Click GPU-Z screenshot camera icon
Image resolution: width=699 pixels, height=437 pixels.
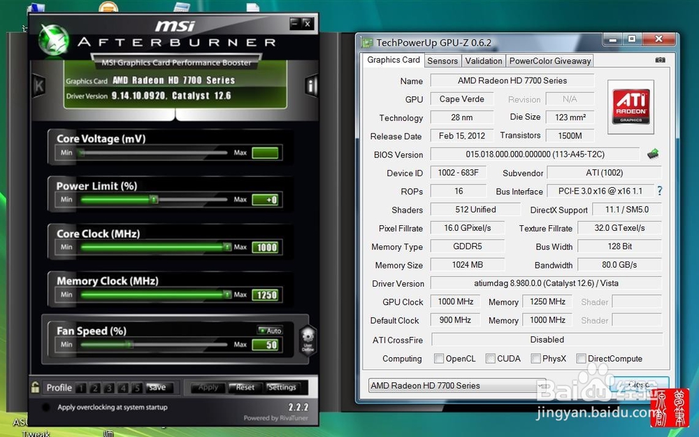pyautogui.click(x=661, y=59)
